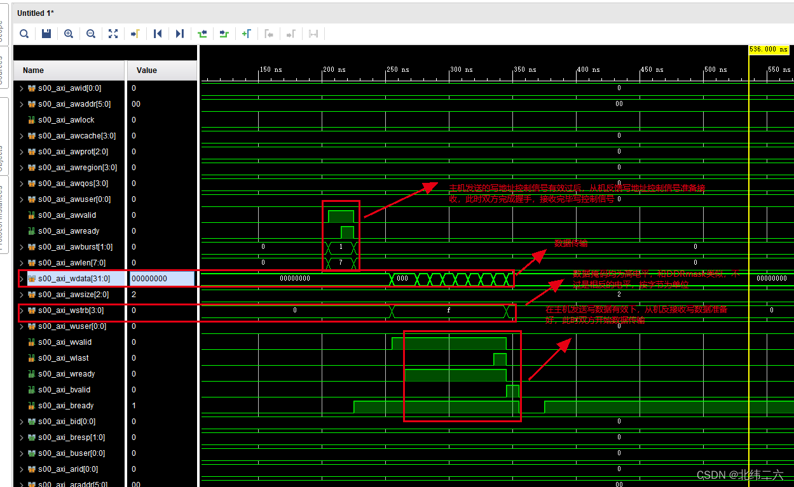Go to time zero
The width and height of the screenshot is (794, 487).
[x=158, y=34]
